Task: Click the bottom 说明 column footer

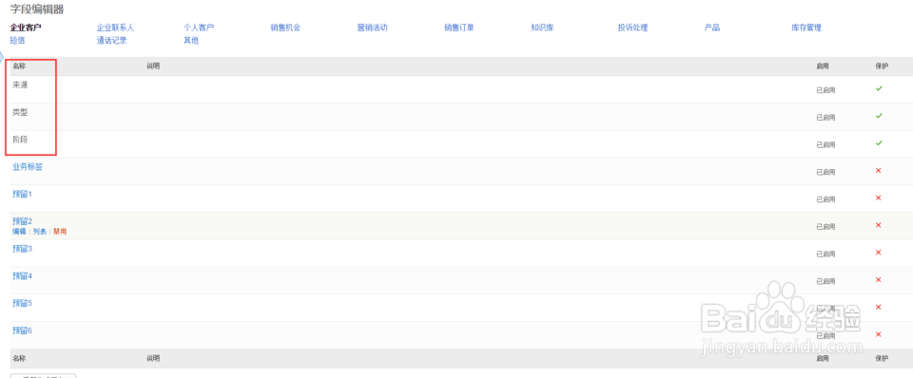Action: click(153, 358)
